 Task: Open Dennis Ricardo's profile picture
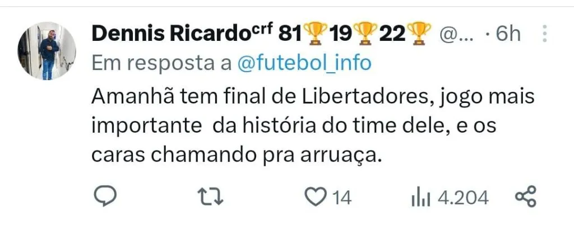coord(47,51)
